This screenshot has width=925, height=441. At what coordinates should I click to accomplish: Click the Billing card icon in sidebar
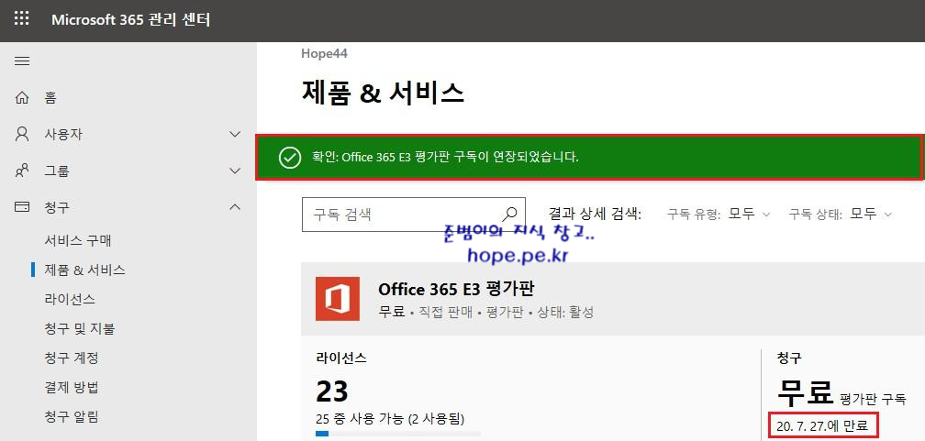[22, 207]
